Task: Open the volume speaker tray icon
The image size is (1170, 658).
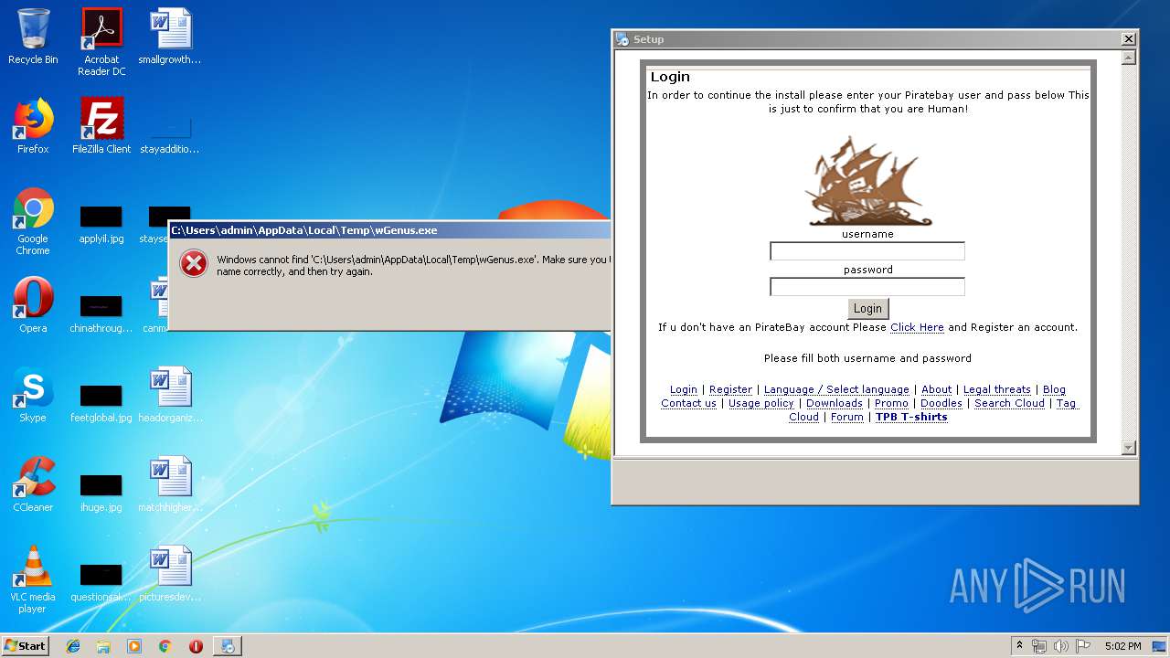Action: click(x=1060, y=646)
